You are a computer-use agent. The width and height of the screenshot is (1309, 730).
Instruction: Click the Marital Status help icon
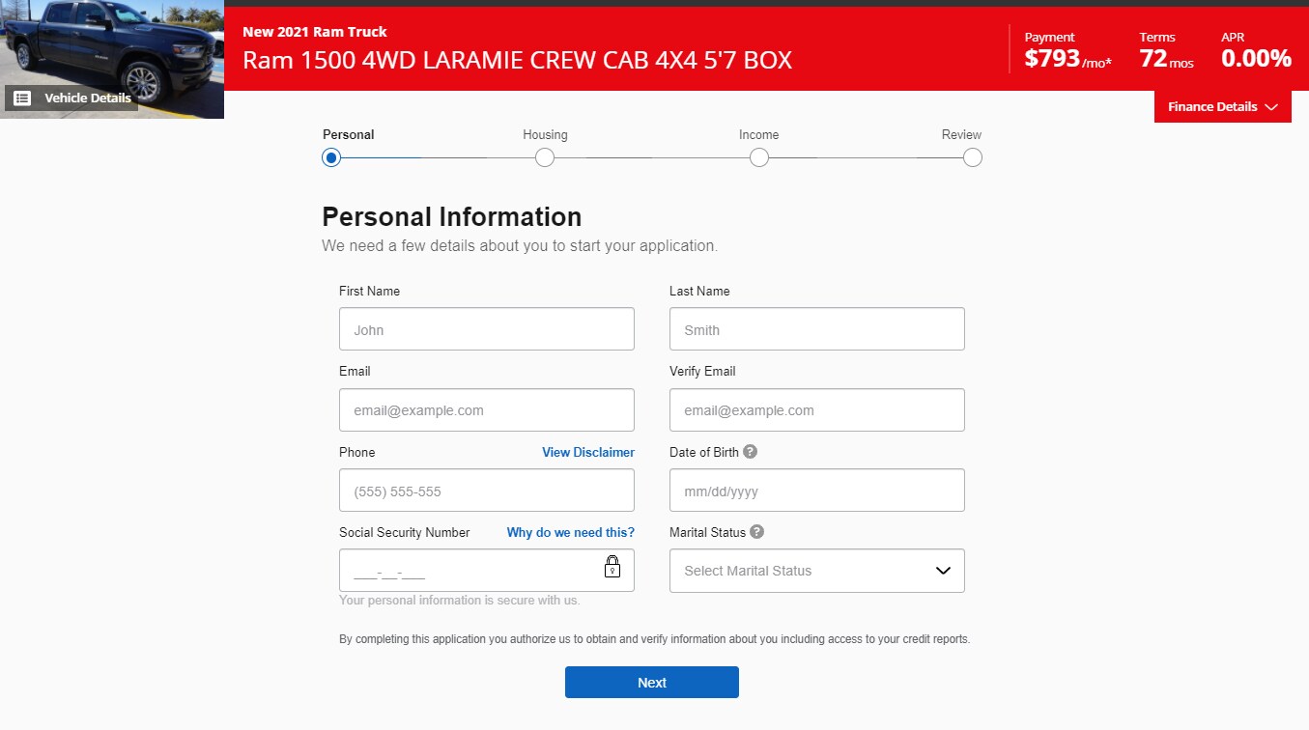[756, 531]
